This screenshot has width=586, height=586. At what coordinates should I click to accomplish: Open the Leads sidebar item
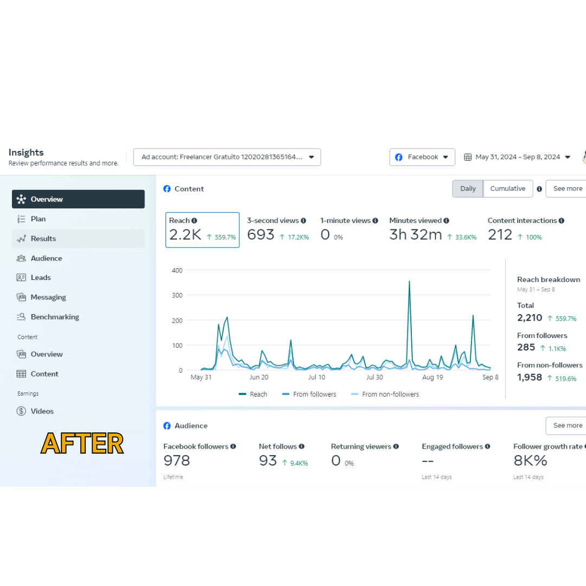[x=78, y=277]
